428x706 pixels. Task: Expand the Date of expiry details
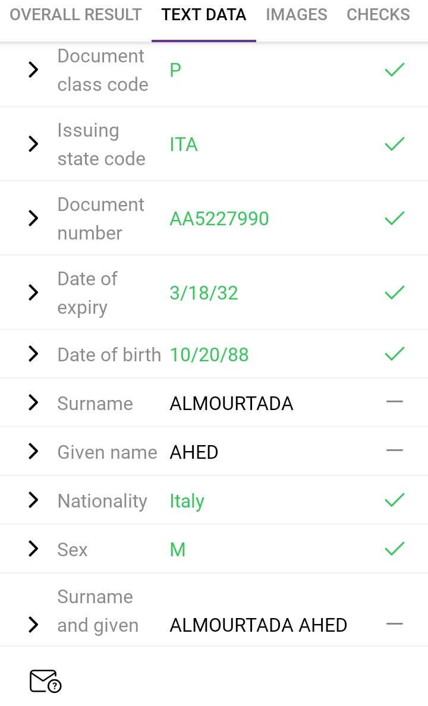(33, 292)
